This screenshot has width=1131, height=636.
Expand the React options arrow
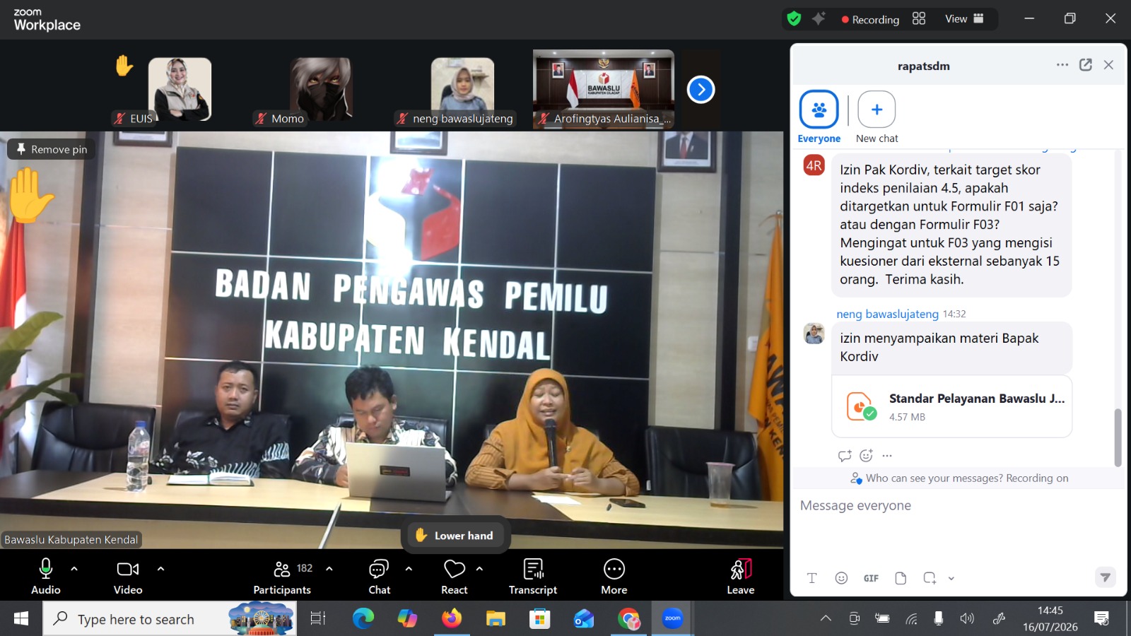coord(480,569)
